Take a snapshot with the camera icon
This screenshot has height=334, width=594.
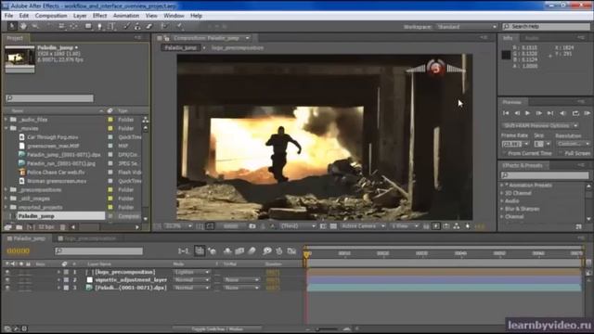(x=252, y=226)
